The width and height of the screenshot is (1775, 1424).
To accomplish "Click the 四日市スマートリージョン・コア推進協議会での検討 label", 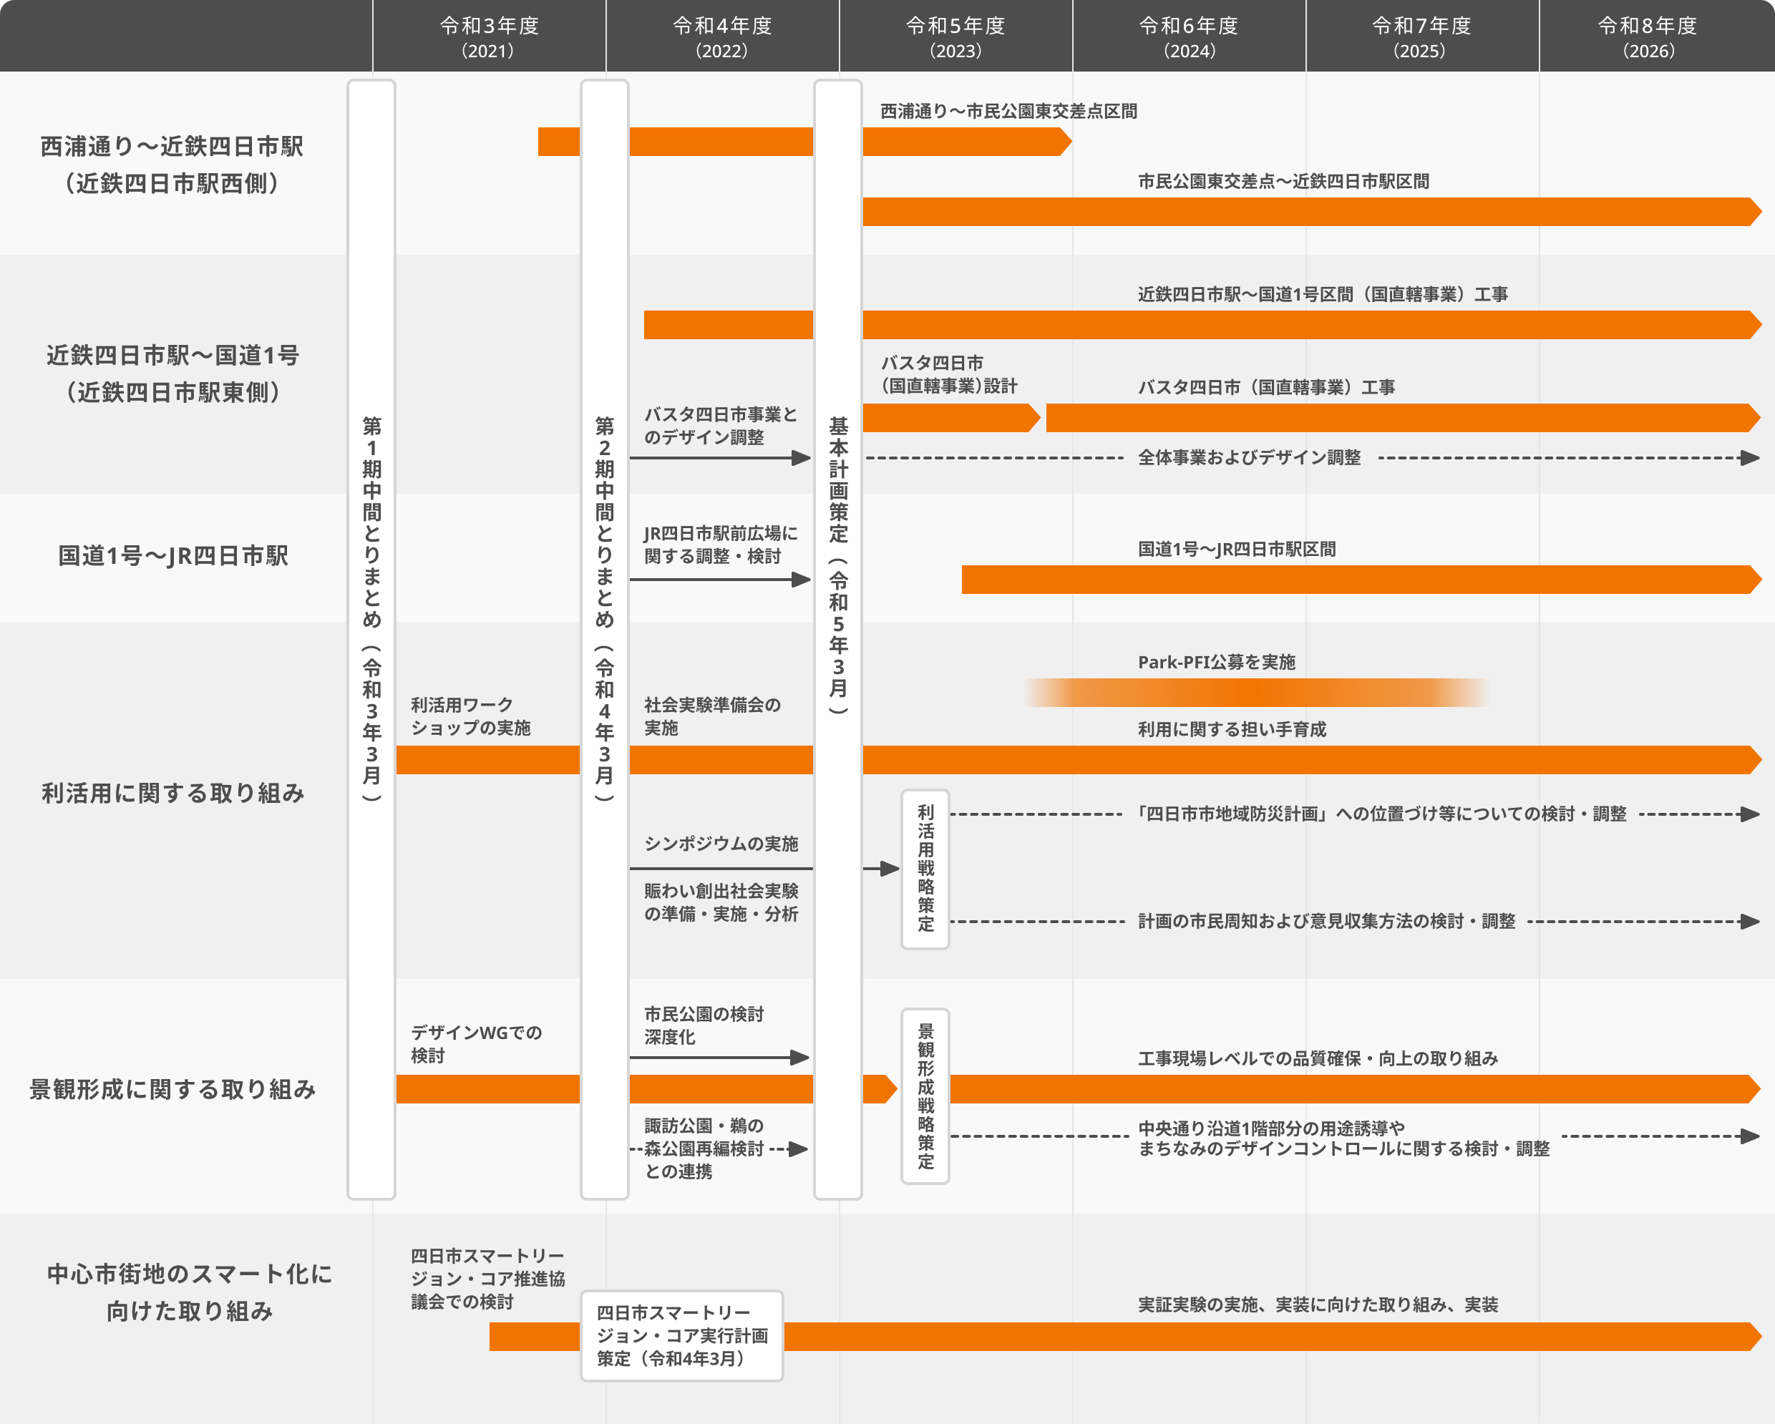I will coord(487,1278).
